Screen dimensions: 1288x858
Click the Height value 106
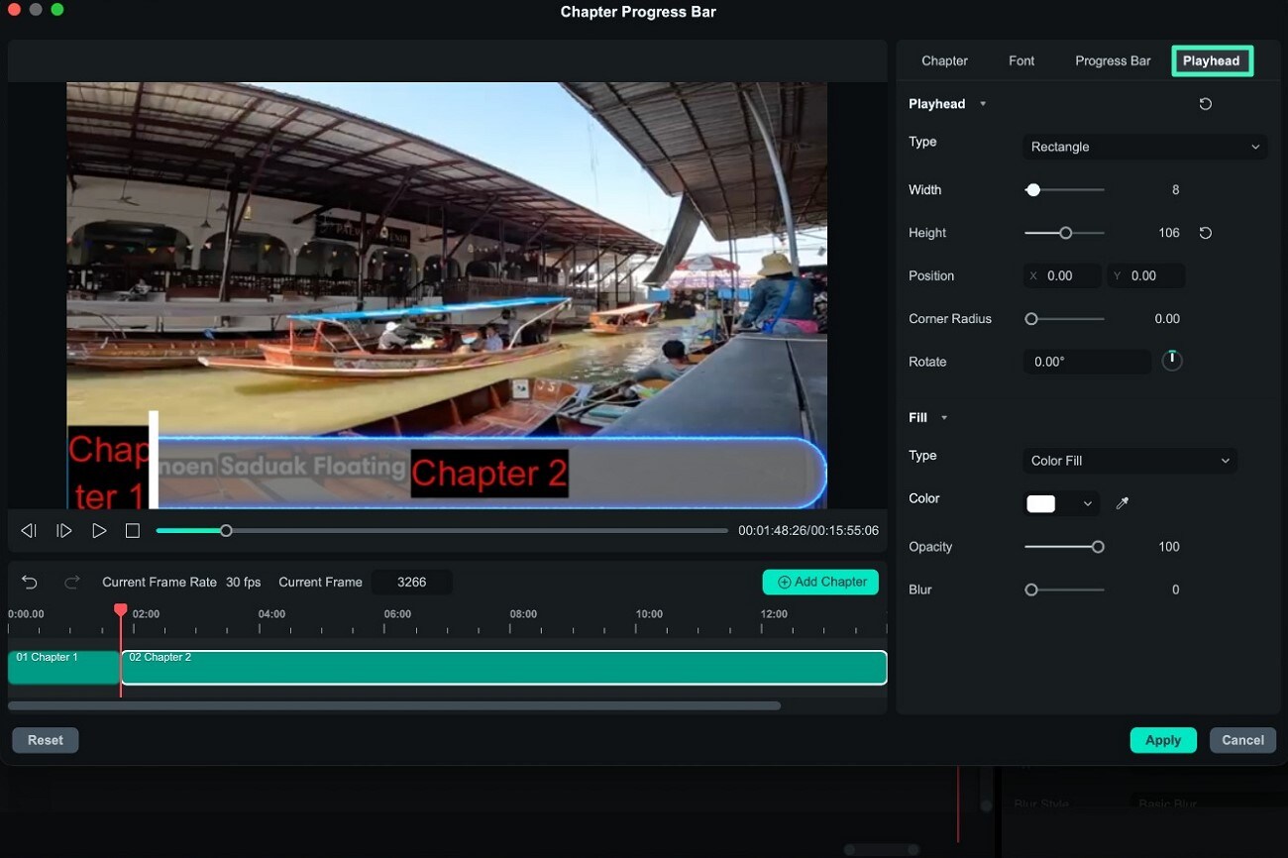[x=1169, y=233]
